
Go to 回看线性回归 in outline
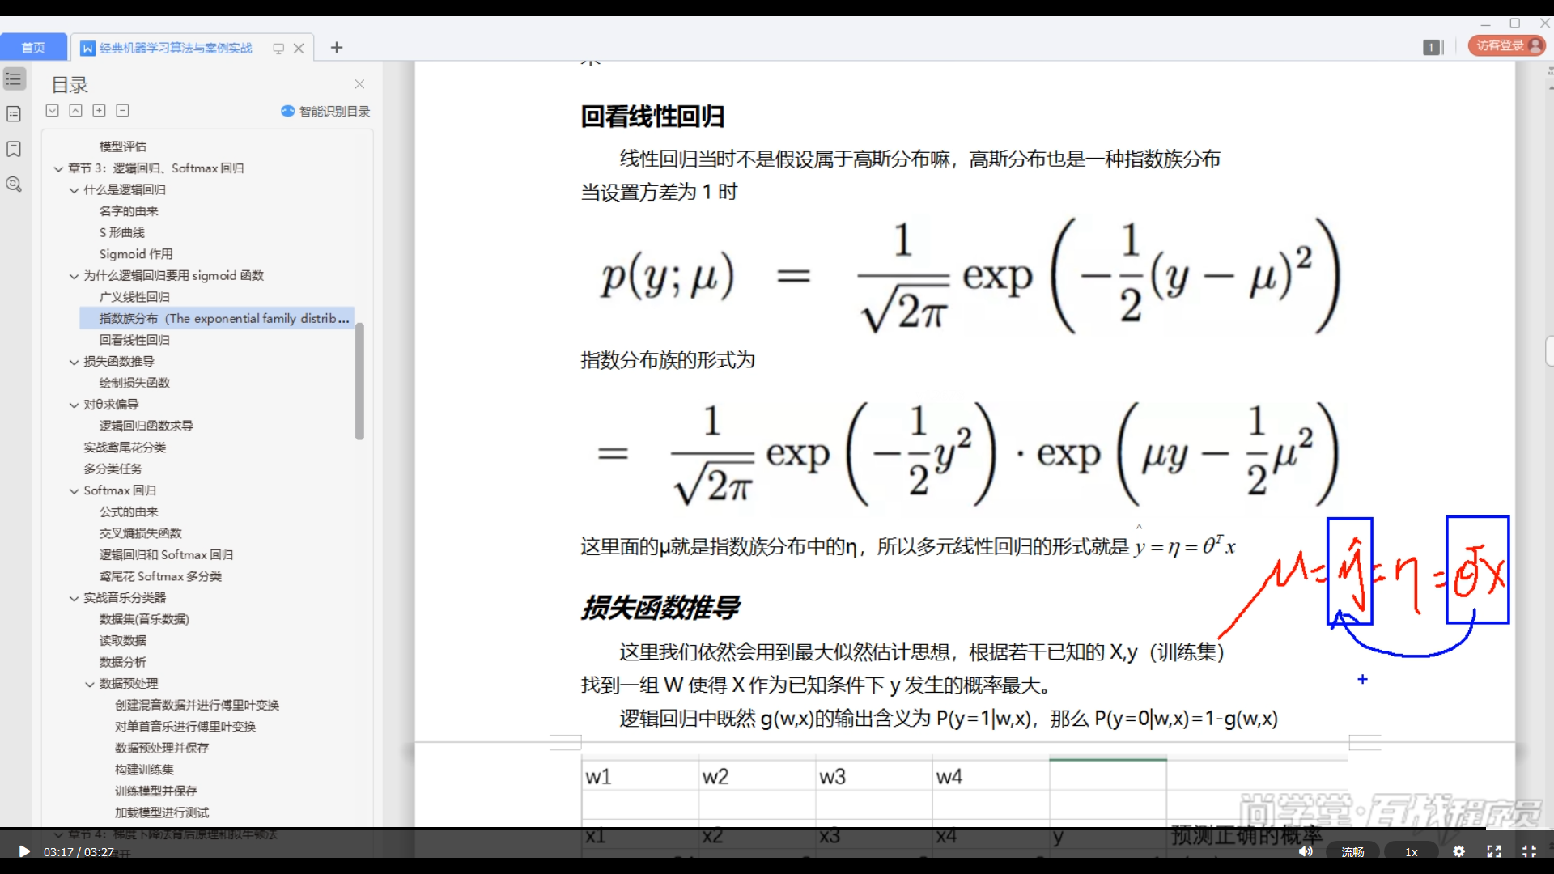pos(134,340)
